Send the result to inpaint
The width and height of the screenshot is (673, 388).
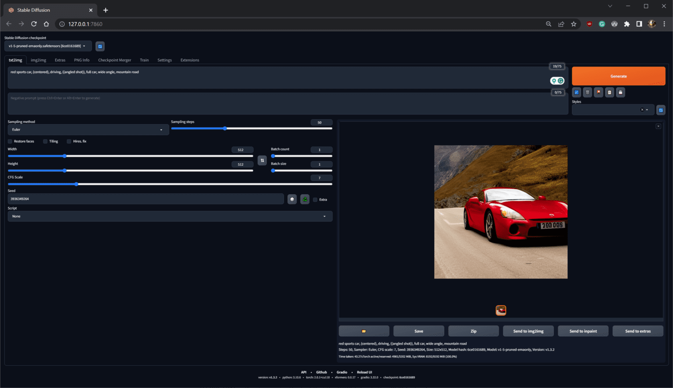[583, 331]
